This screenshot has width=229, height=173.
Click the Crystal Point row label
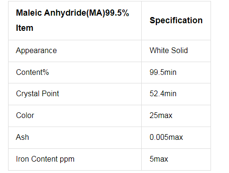[37, 93]
